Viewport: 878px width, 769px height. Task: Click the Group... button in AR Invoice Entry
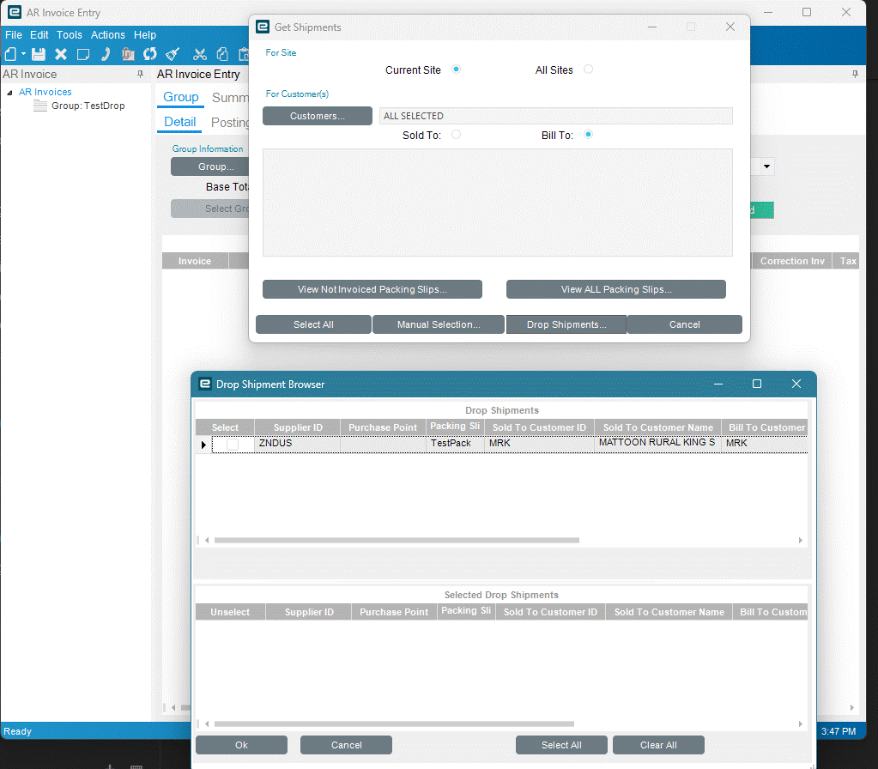point(210,167)
